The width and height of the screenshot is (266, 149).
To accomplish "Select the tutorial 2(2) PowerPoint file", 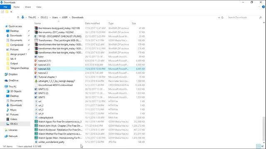I will [90, 69].
